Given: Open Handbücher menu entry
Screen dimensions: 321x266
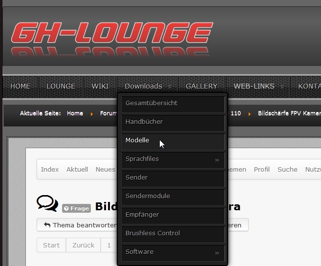Looking at the screenshot, I should pyautogui.click(x=144, y=122).
